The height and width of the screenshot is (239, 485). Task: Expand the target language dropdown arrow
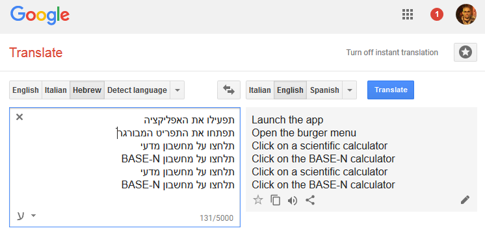(350, 90)
